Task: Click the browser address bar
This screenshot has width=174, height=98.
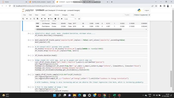Action: coord(82,6)
